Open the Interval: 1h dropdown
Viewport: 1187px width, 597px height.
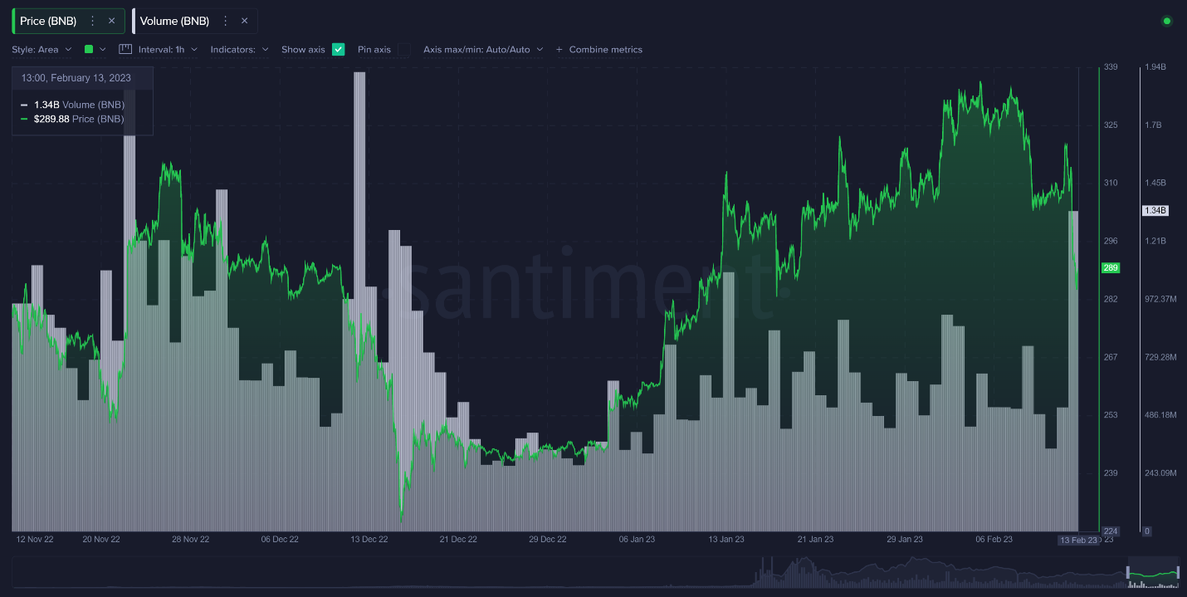[168, 50]
